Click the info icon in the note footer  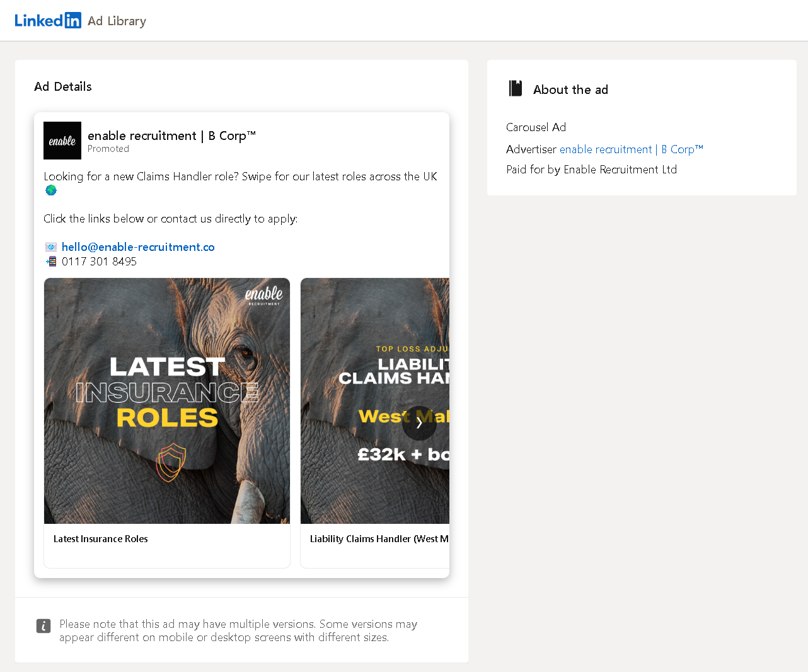pos(43,626)
